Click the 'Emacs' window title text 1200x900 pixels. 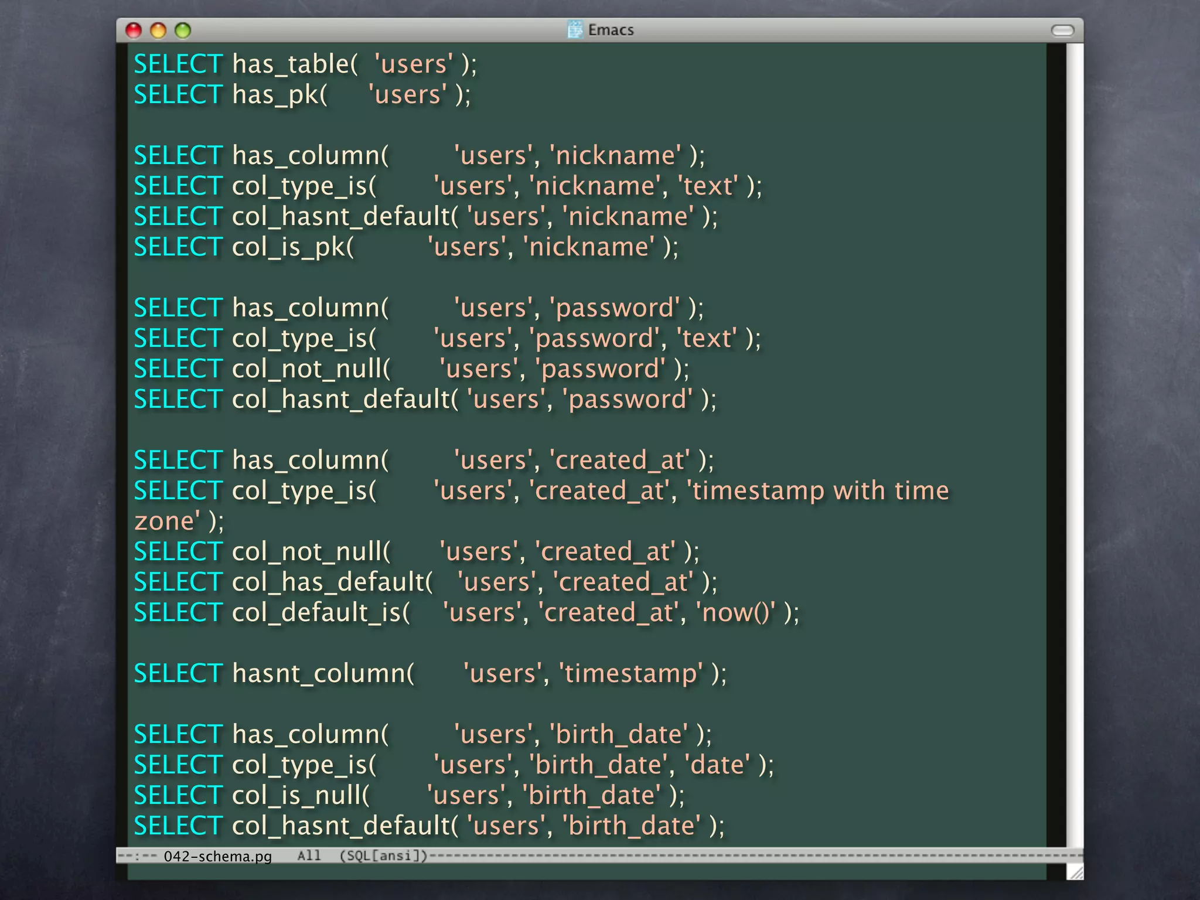click(x=611, y=30)
